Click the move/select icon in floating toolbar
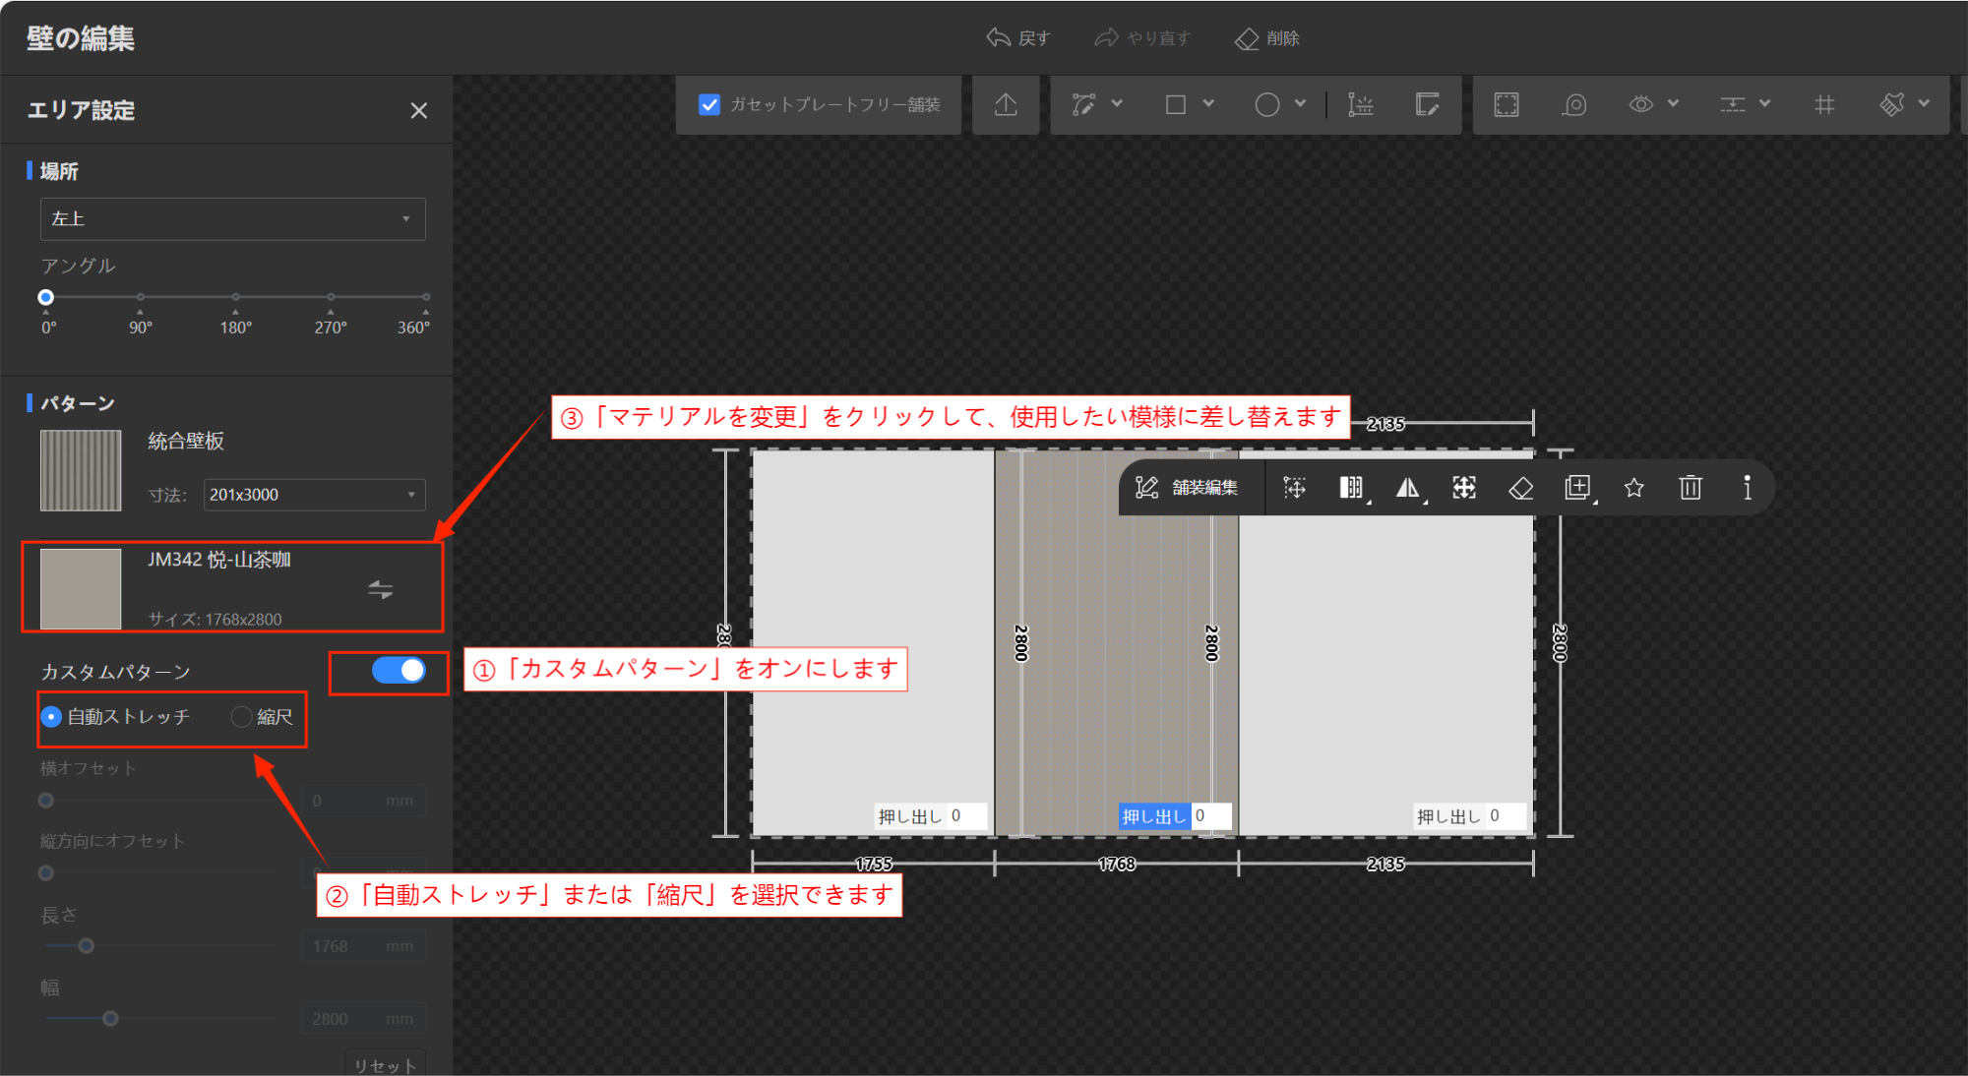This screenshot has width=1968, height=1076. [x=1295, y=487]
